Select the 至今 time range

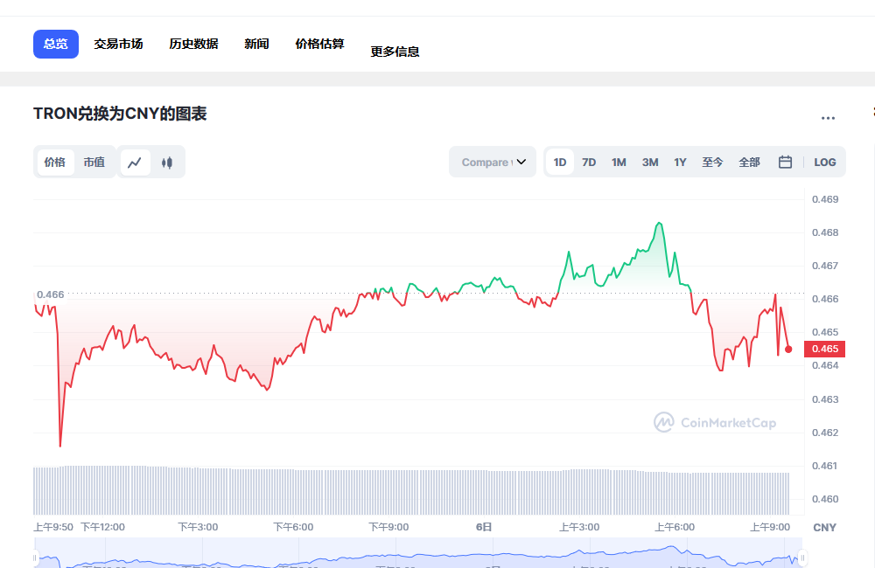(x=712, y=163)
